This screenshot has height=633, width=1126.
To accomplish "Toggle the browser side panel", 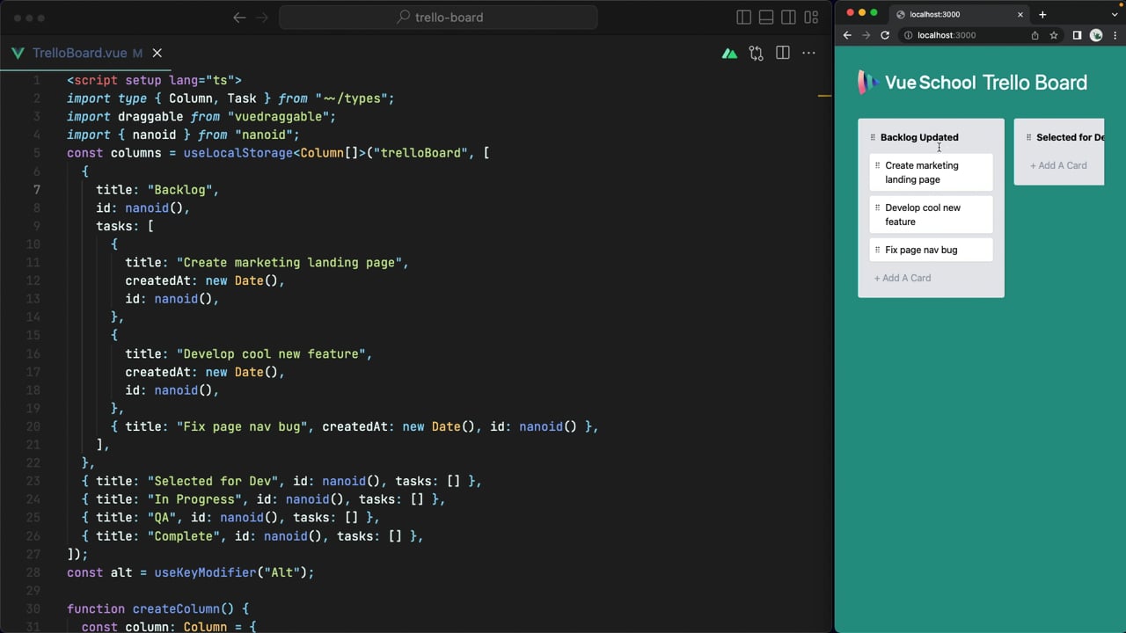I will 1077,35.
